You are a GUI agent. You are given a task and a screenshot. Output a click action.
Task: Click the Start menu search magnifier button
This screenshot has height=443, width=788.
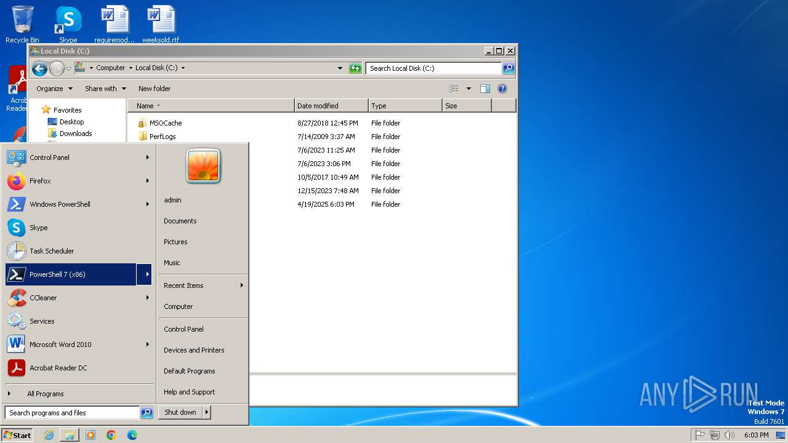(147, 413)
